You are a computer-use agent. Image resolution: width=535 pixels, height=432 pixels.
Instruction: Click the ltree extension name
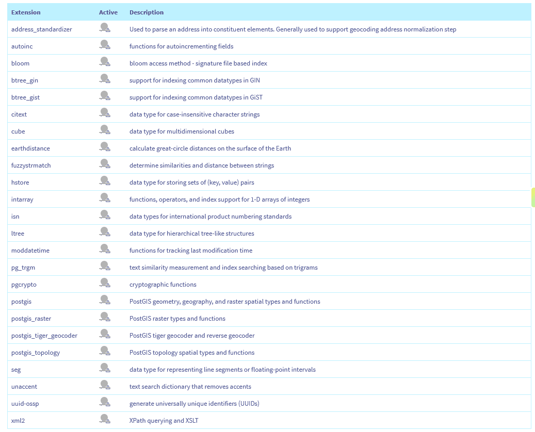click(18, 234)
